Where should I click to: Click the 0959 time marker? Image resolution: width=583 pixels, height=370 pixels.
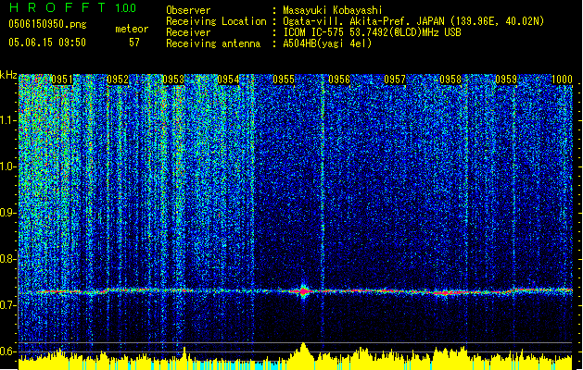(506, 80)
